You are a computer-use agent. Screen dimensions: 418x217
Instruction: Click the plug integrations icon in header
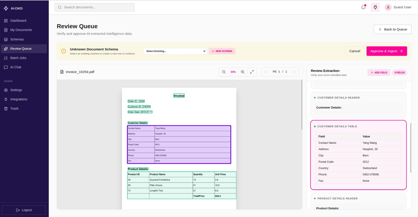[x=375, y=7]
